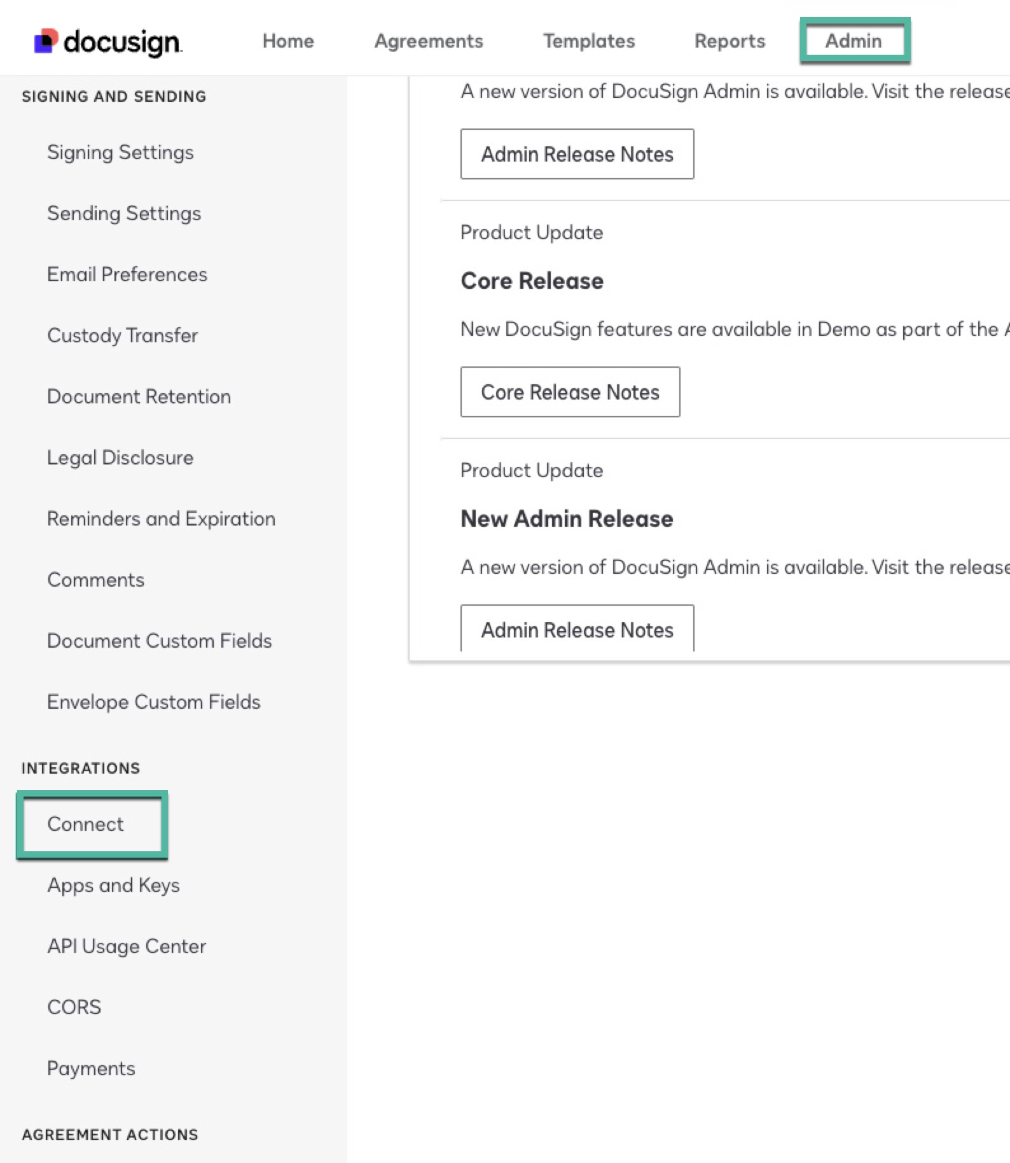Select Apps and Keys
Screen dimensions: 1010x1163
(113, 884)
